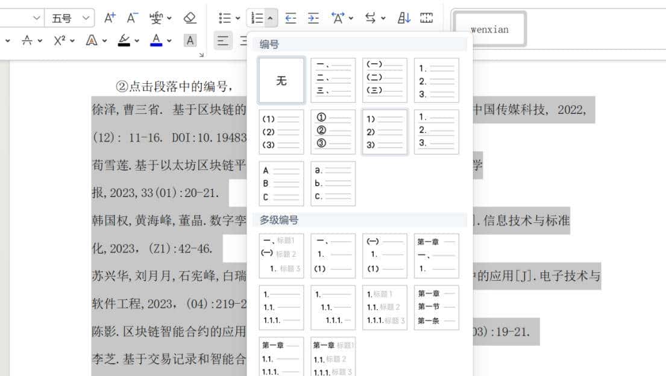Click the character shading A icon
This screenshot has width=666, height=376.
[190, 40]
